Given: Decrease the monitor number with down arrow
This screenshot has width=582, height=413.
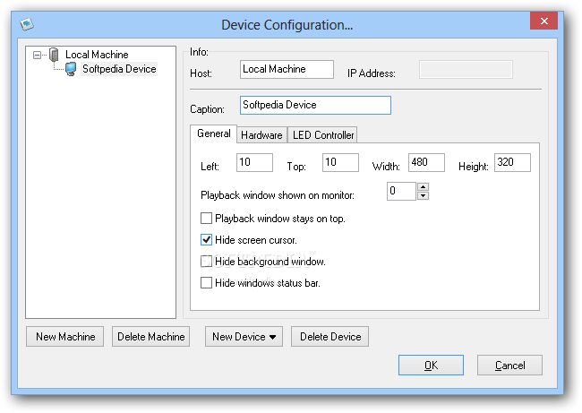Looking at the screenshot, I should [424, 195].
